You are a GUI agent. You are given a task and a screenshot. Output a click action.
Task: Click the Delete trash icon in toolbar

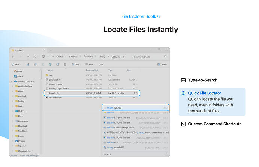(x=65, y=64)
